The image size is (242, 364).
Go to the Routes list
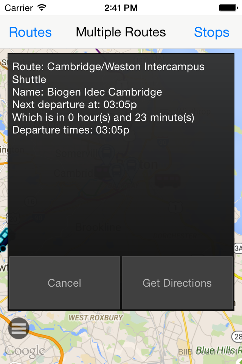[30, 32]
